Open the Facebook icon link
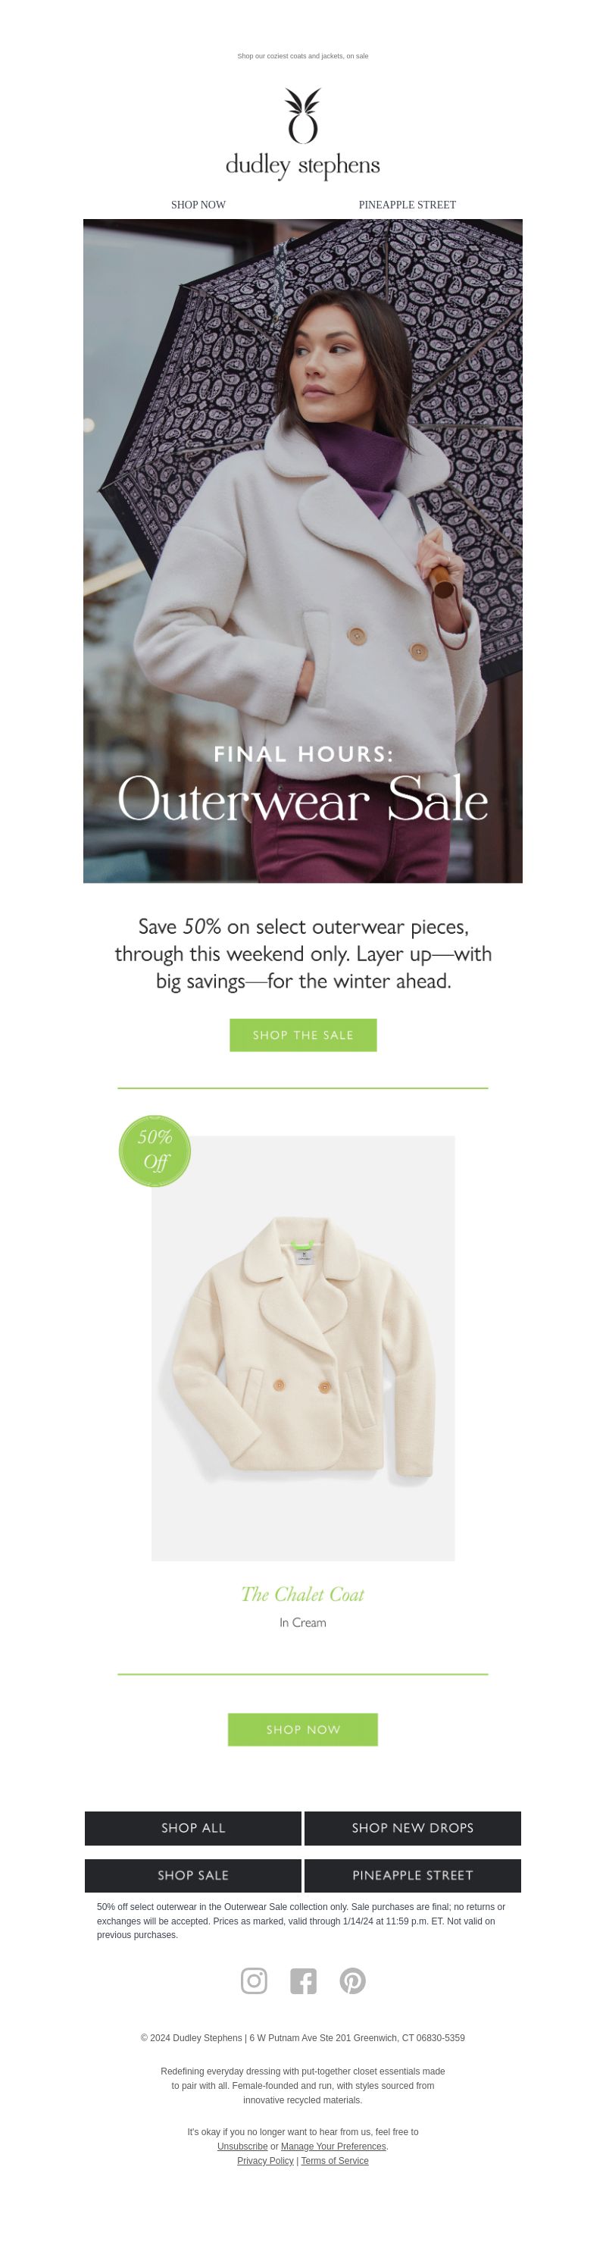The width and height of the screenshot is (606, 2242). (x=302, y=1981)
